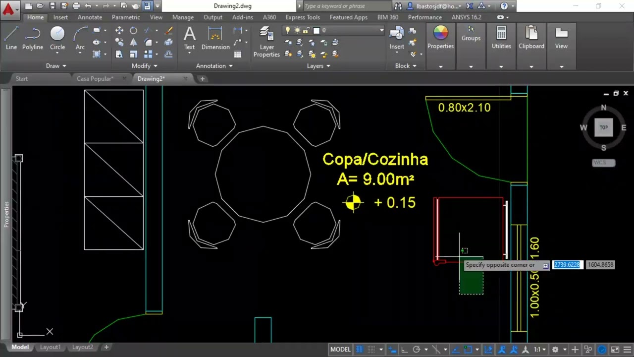634x357 pixels.
Task: Click the Layout1 tab
Action: 50,347
